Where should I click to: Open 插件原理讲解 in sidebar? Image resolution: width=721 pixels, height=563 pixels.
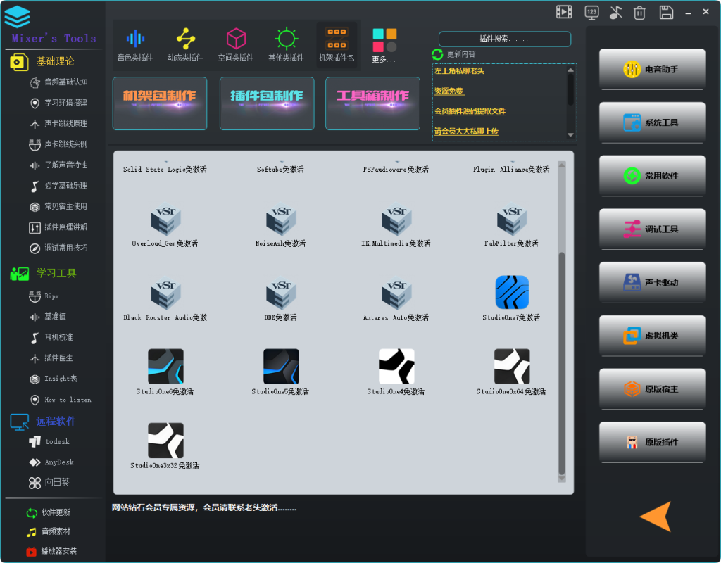[x=58, y=227]
